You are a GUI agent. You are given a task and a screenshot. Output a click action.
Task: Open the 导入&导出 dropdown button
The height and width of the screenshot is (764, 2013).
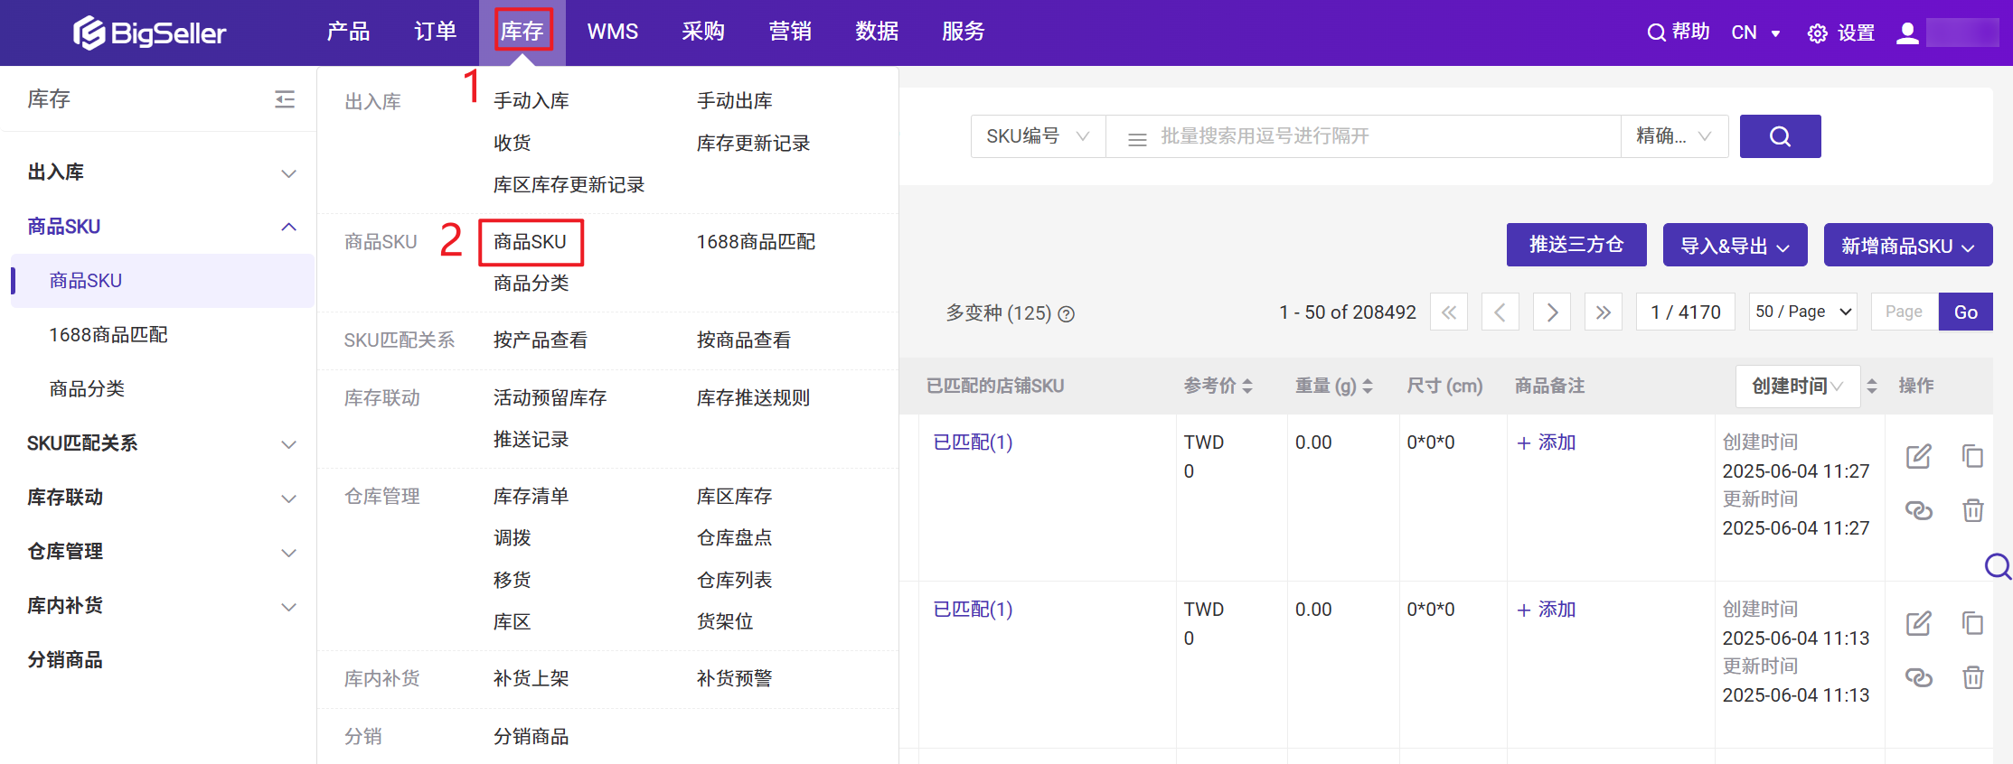[1735, 246]
